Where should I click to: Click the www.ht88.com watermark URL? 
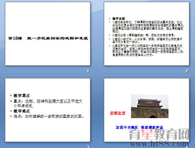pyautogui.click(x=159, y=144)
